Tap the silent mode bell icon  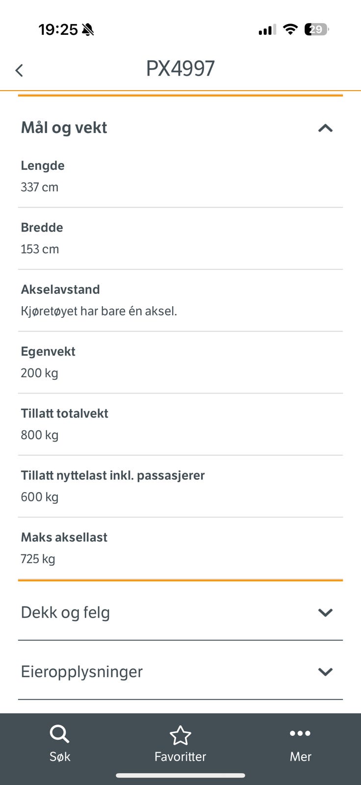click(88, 30)
